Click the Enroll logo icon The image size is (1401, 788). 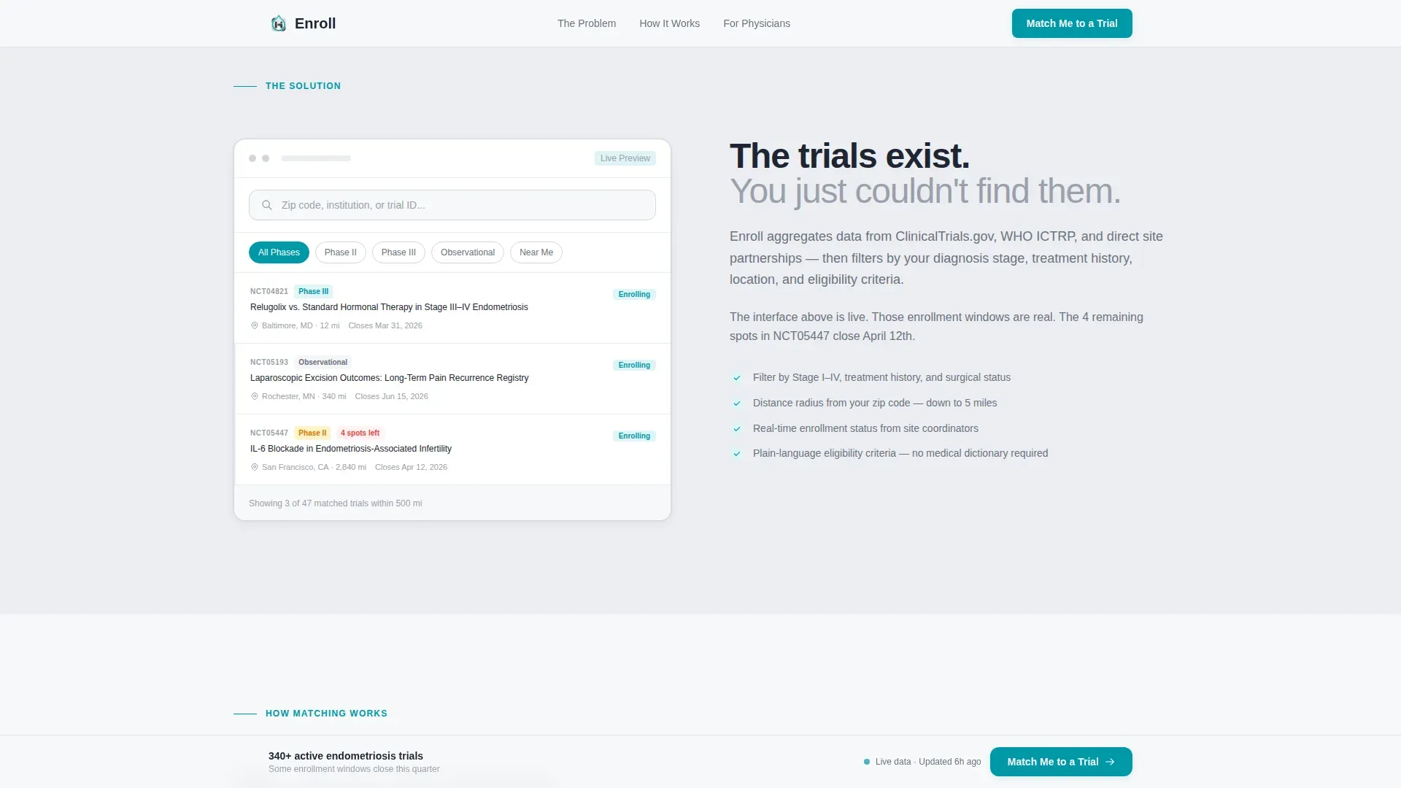tap(278, 23)
